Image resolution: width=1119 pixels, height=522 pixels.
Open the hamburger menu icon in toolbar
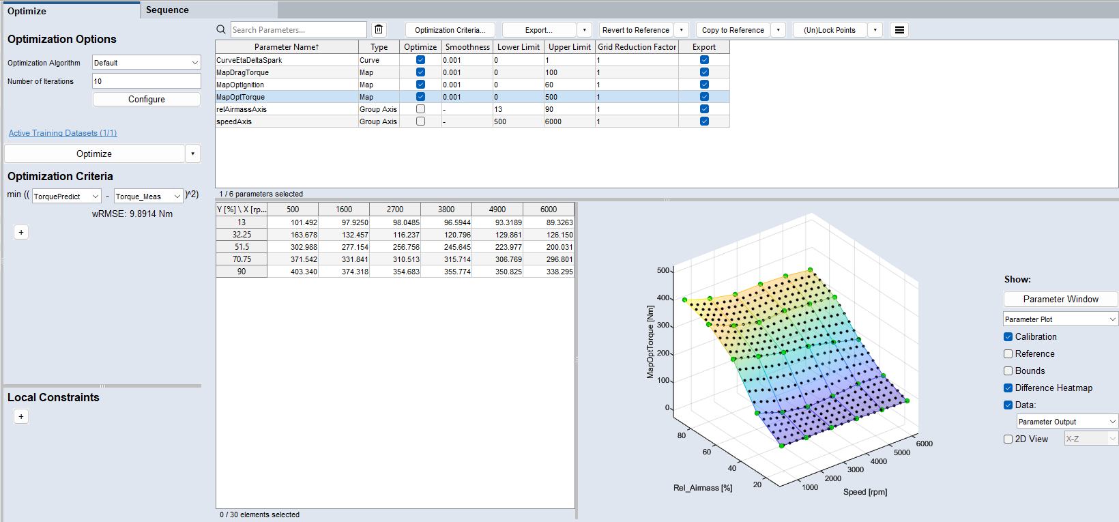(899, 30)
